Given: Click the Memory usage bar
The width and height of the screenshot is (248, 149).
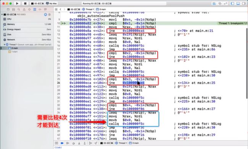Looking at the screenshot, I should click(x=4, y=27).
